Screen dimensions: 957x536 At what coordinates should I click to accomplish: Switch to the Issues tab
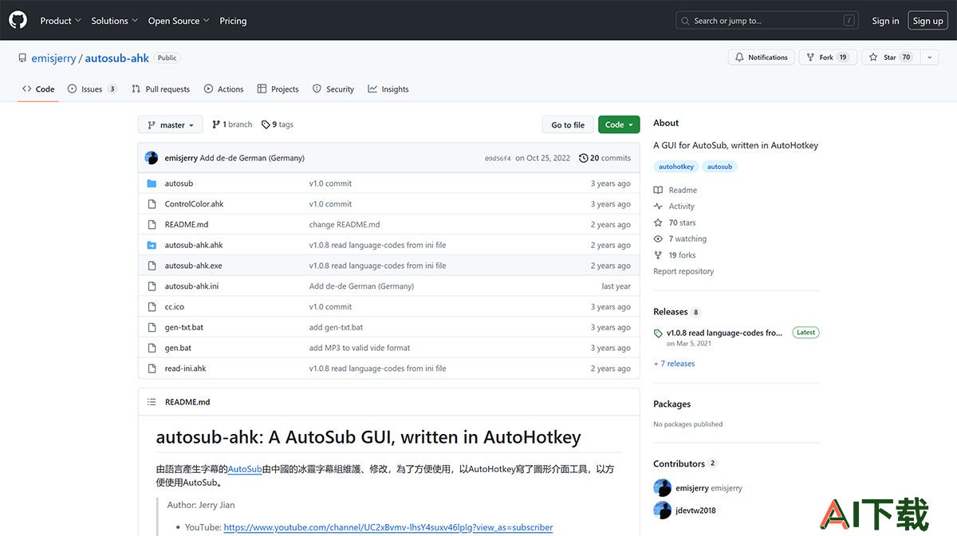pyautogui.click(x=93, y=89)
